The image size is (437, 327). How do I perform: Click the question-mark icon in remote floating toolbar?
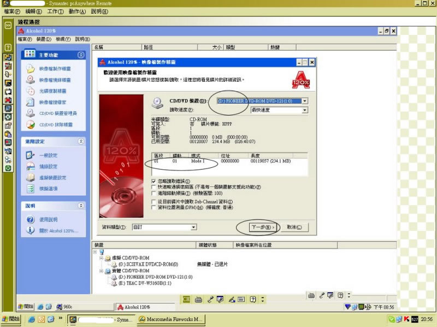point(253,299)
